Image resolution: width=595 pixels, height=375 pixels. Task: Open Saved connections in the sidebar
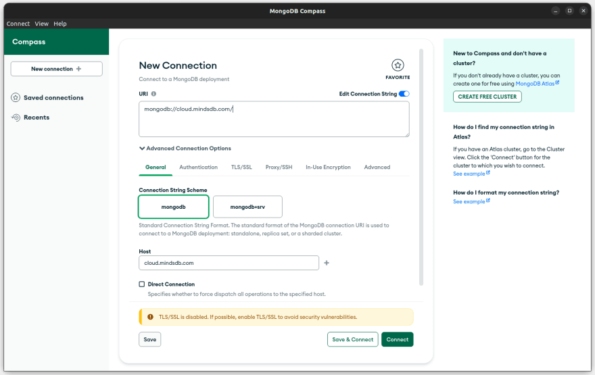(47, 97)
